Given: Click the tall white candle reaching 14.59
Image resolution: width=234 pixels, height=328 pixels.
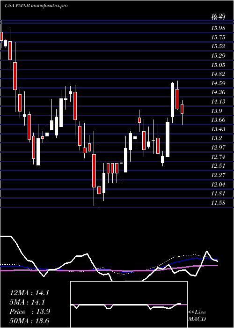Looking at the screenshot, I should click(x=173, y=100).
